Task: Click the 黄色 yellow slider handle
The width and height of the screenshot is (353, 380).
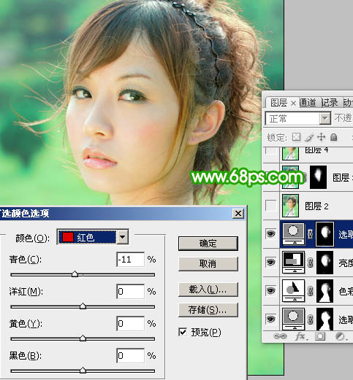Action: [83, 338]
